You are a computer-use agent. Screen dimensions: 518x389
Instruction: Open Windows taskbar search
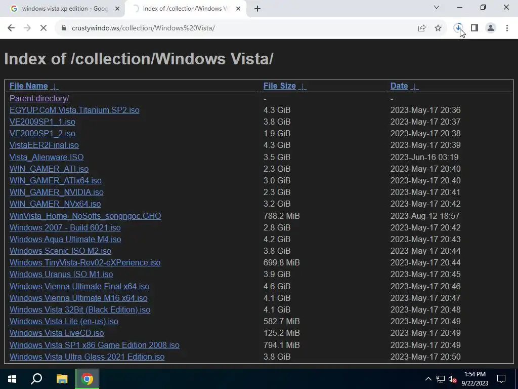pos(36,379)
